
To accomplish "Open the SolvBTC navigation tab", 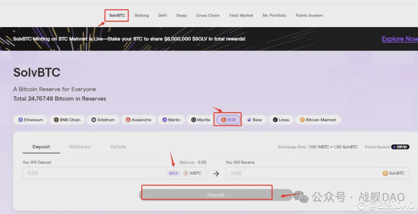I will click(x=117, y=15).
